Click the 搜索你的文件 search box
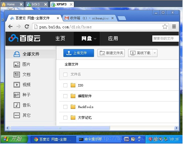This screenshot has height=144, width=183. coord(165,39)
